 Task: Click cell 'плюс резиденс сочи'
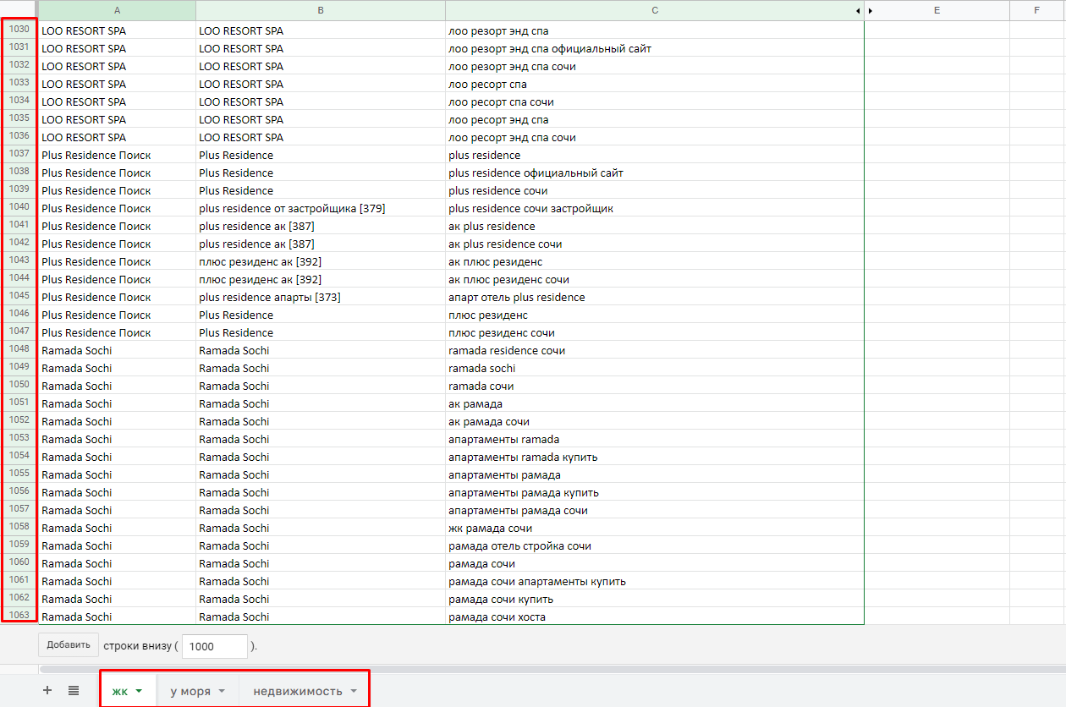pyautogui.click(x=655, y=332)
